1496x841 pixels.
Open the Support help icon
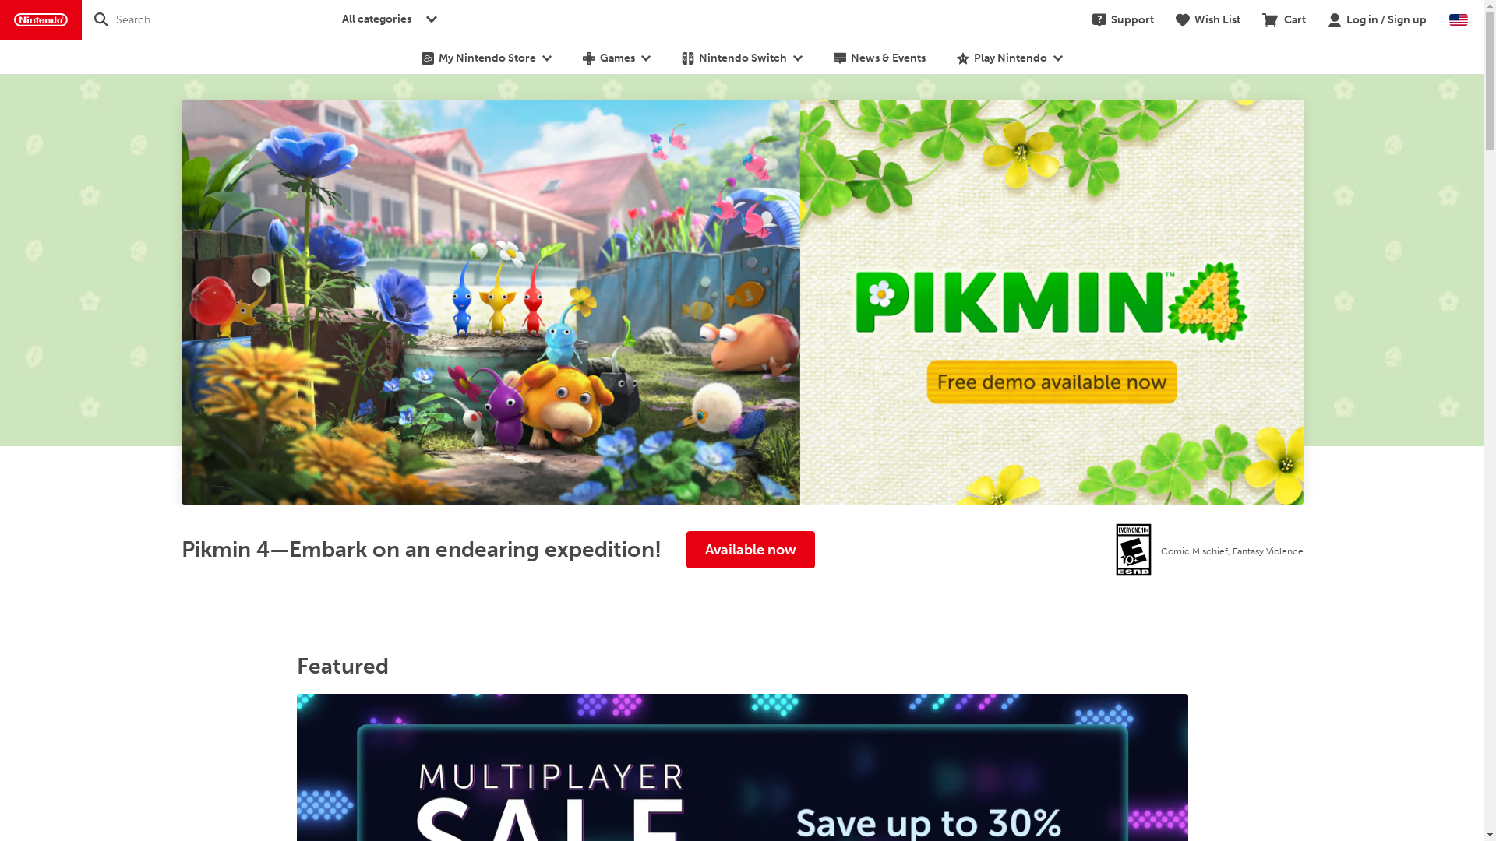(1099, 20)
